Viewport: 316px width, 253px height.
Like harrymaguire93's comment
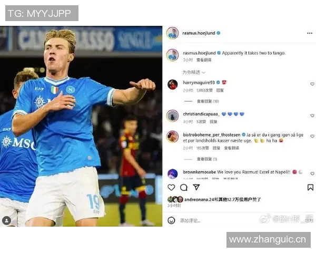coord(312,84)
